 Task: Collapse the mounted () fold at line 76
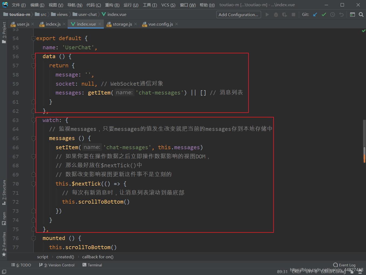34,238
